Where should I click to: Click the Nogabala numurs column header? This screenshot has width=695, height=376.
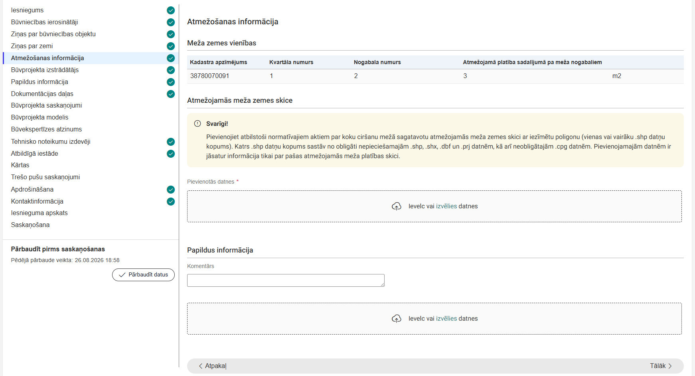(x=377, y=62)
